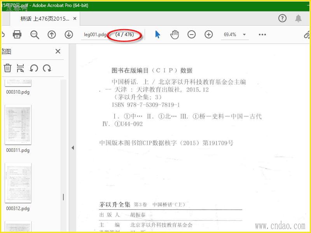Open the notifications bell icon
The height and width of the screenshot is (233, 311).
(298, 18)
